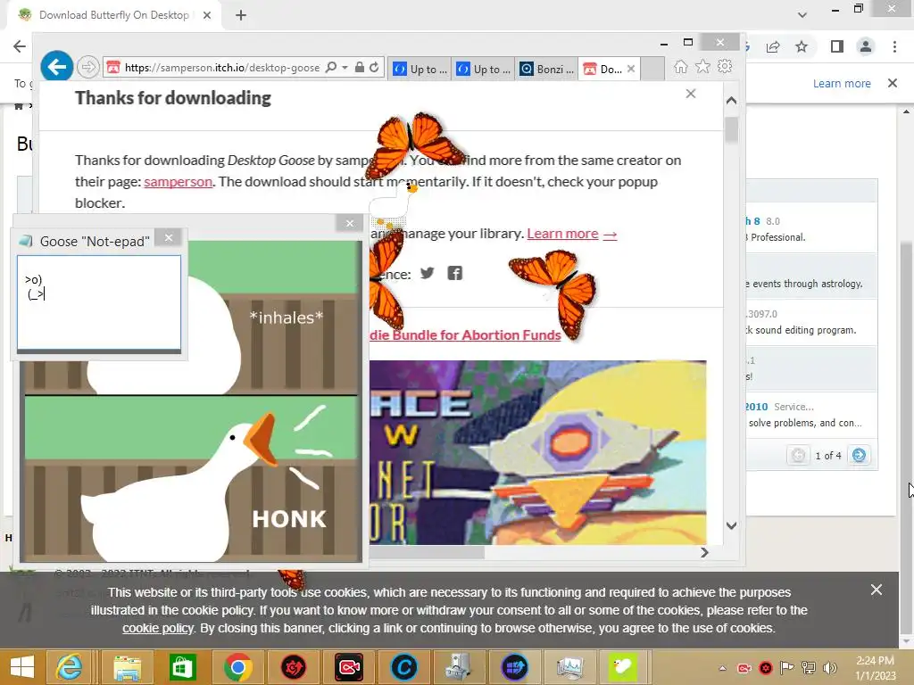This screenshot has height=685, width=914.
Task: Open the volume speaker tray icon
Action: pos(830,668)
